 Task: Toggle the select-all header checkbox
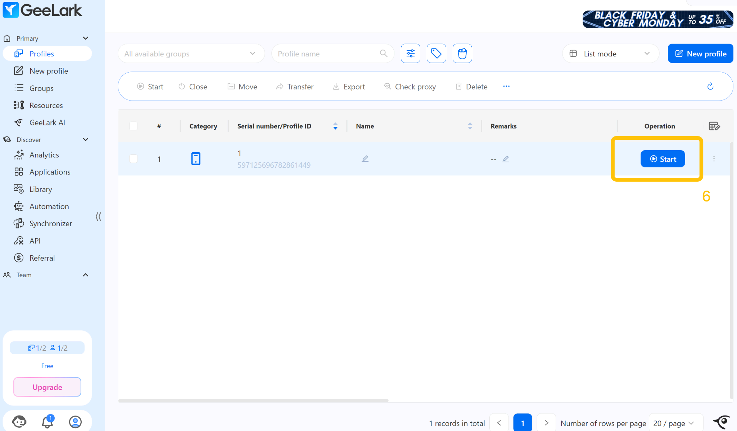click(x=134, y=126)
